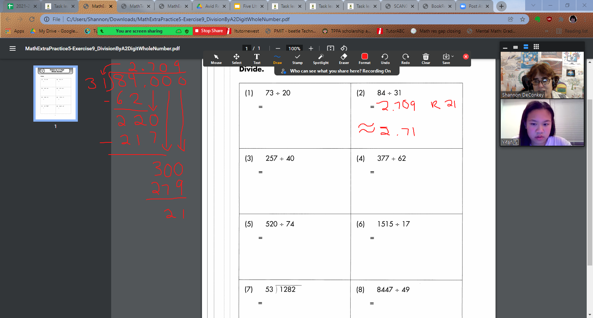Select Shannon DeConkey video tile
Viewport: 593px width, 318px height.
click(x=542, y=75)
